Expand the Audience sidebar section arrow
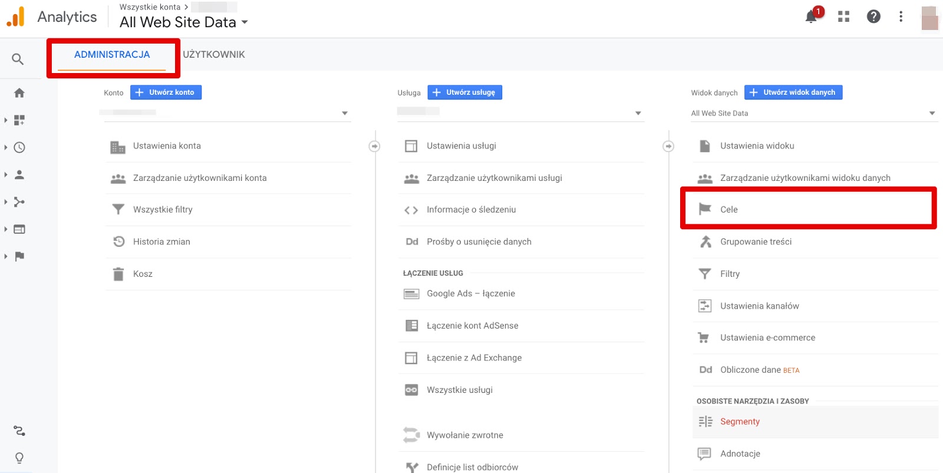The height and width of the screenshot is (473, 943). [6, 174]
